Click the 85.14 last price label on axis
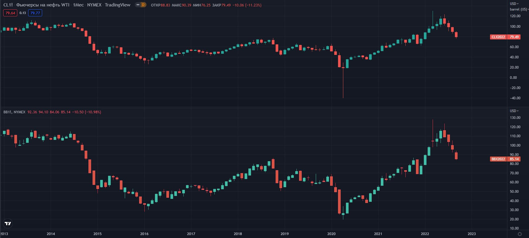This screenshot has width=529, height=238. point(514,159)
